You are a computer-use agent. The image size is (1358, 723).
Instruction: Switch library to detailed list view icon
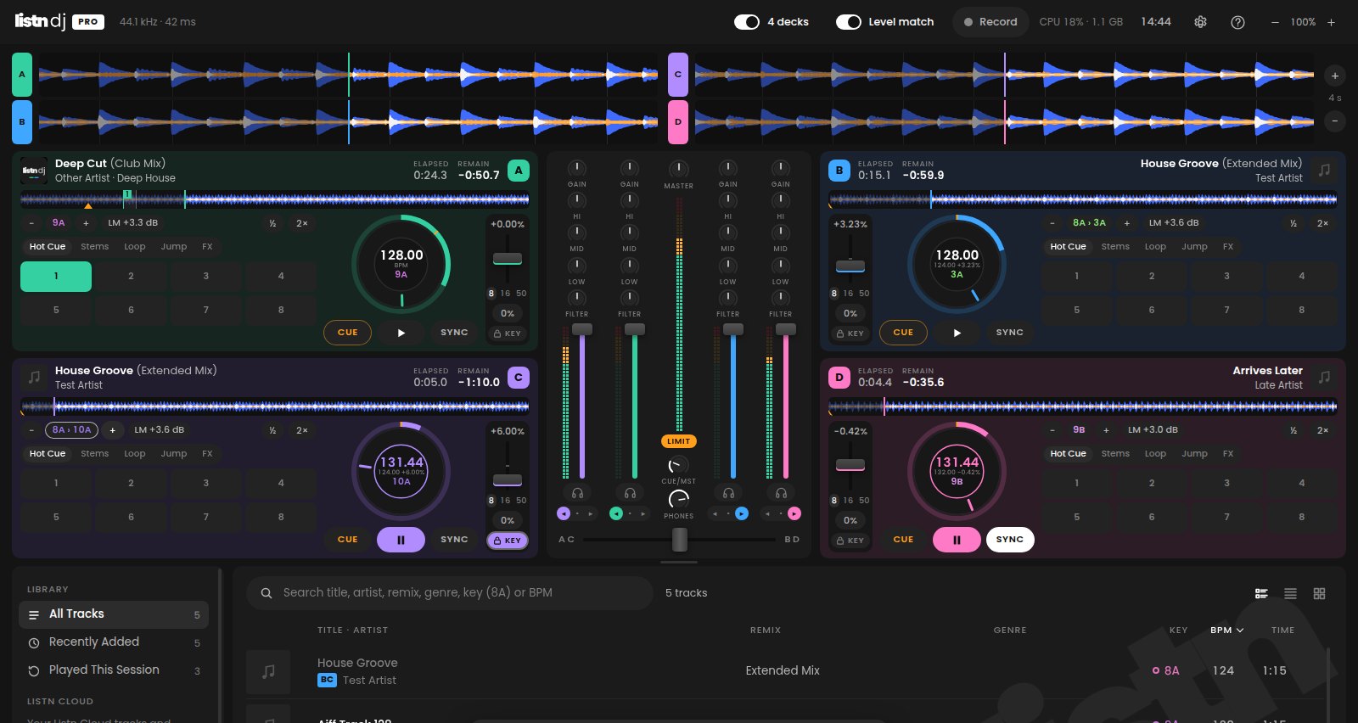(x=1261, y=593)
